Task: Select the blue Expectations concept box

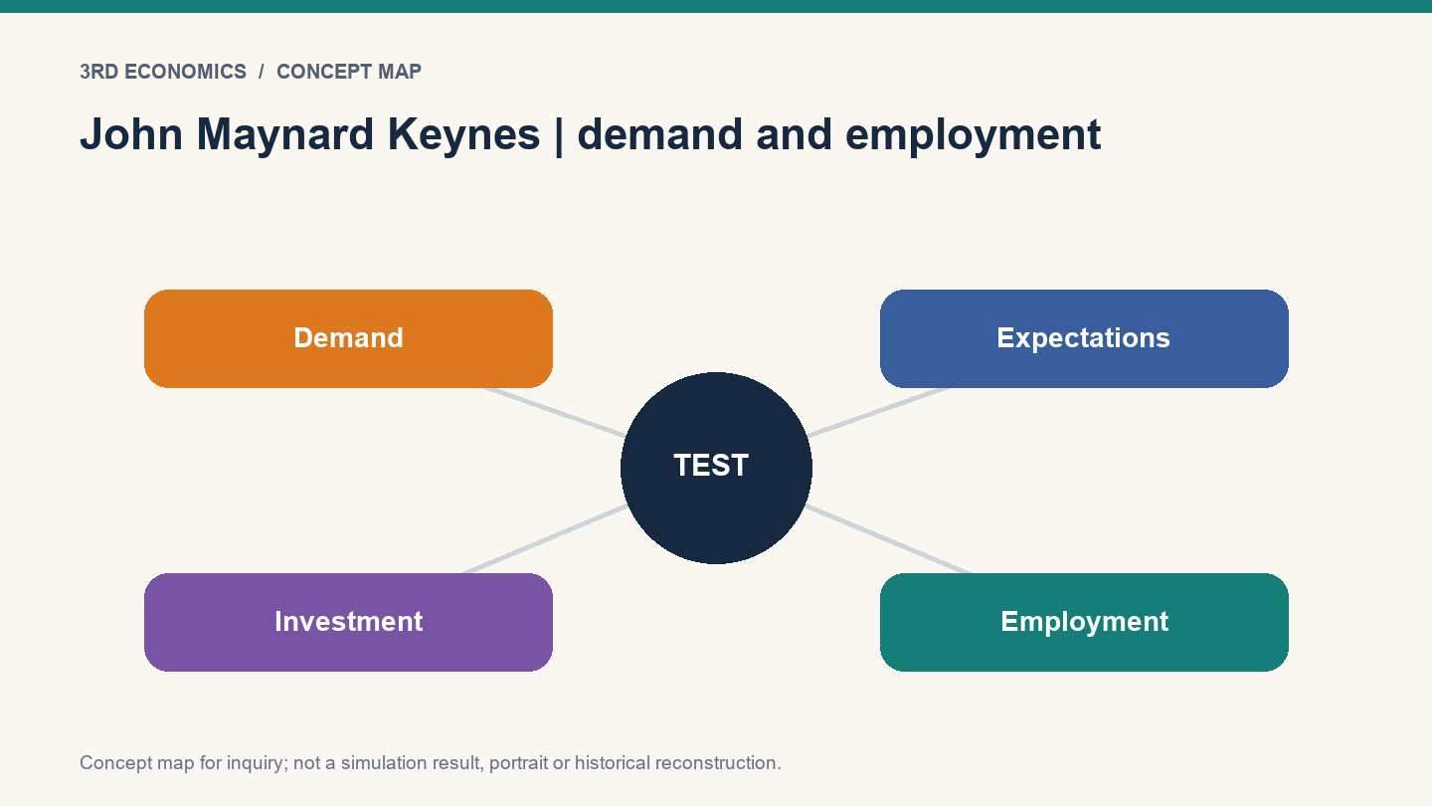Action: (x=1084, y=338)
